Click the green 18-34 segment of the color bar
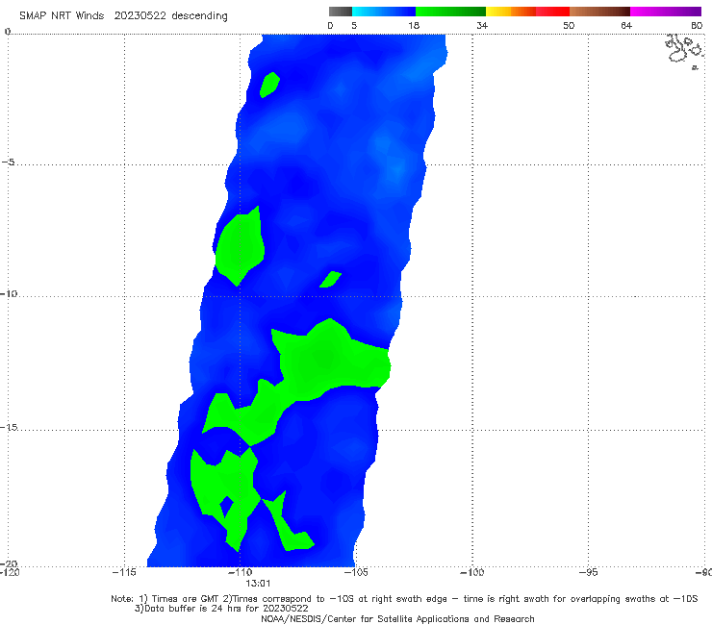This screenshot has height=625, width=712. click(x=450, y=12)
